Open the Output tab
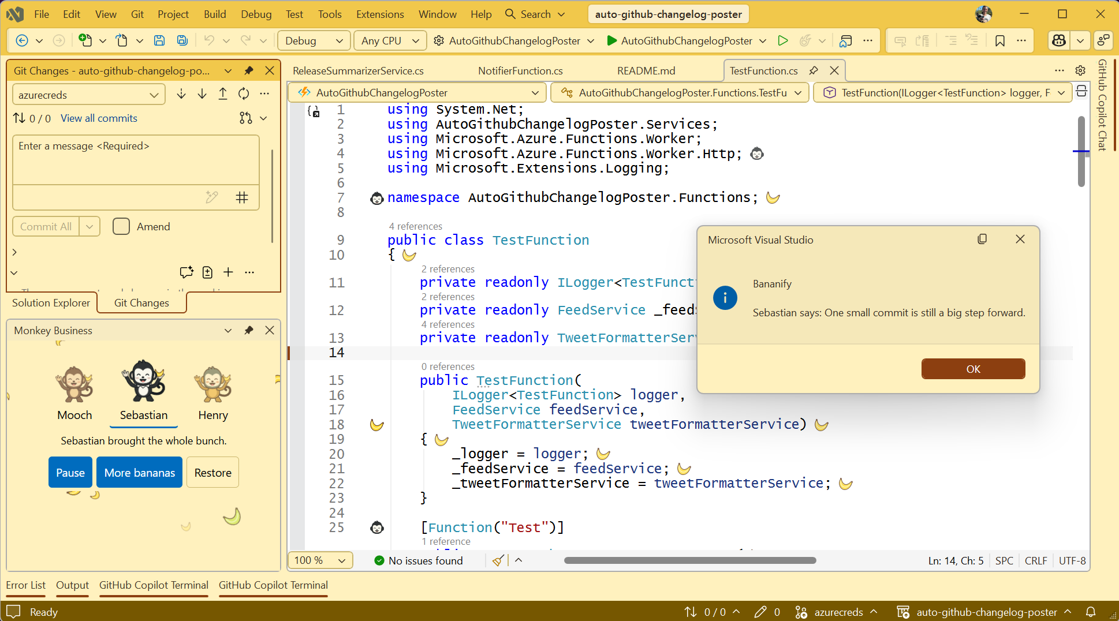Image resolution: width=1119 pixels, height=621 pixels. (x=72, y=585)
